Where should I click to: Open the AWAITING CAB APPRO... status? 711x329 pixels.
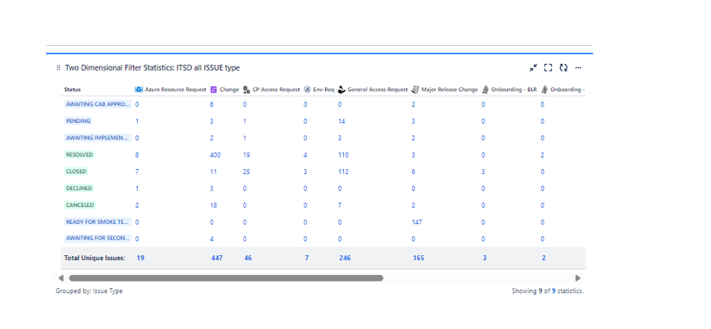[99, 104]
